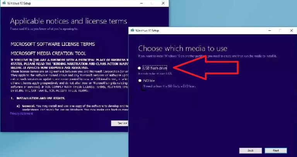This screenshot has height=157, width=297.
Task: Click Decline in the license terms window
Action: pos(120,123)
